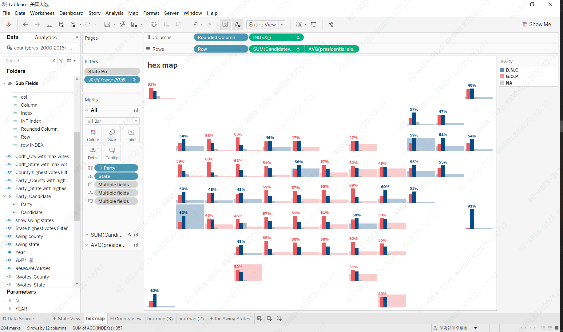This screenshot has height=332, width=563.
Task: Click the data pane Search field
Action: tap(28, 61)
